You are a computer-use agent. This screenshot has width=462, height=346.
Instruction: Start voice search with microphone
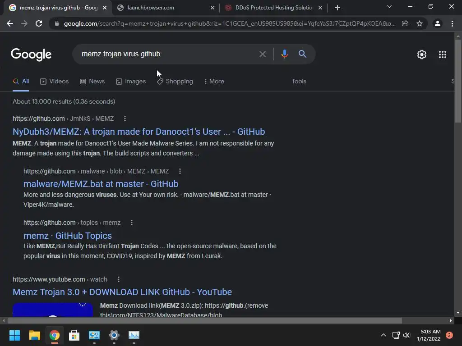[284, 54]
